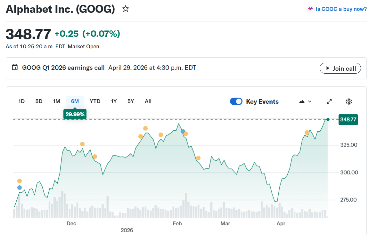
Task: Switch chart to YTD range
Action: [x=95, y=101]
